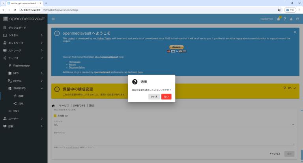Show pending changes details triangle icon

coord(284,88)
